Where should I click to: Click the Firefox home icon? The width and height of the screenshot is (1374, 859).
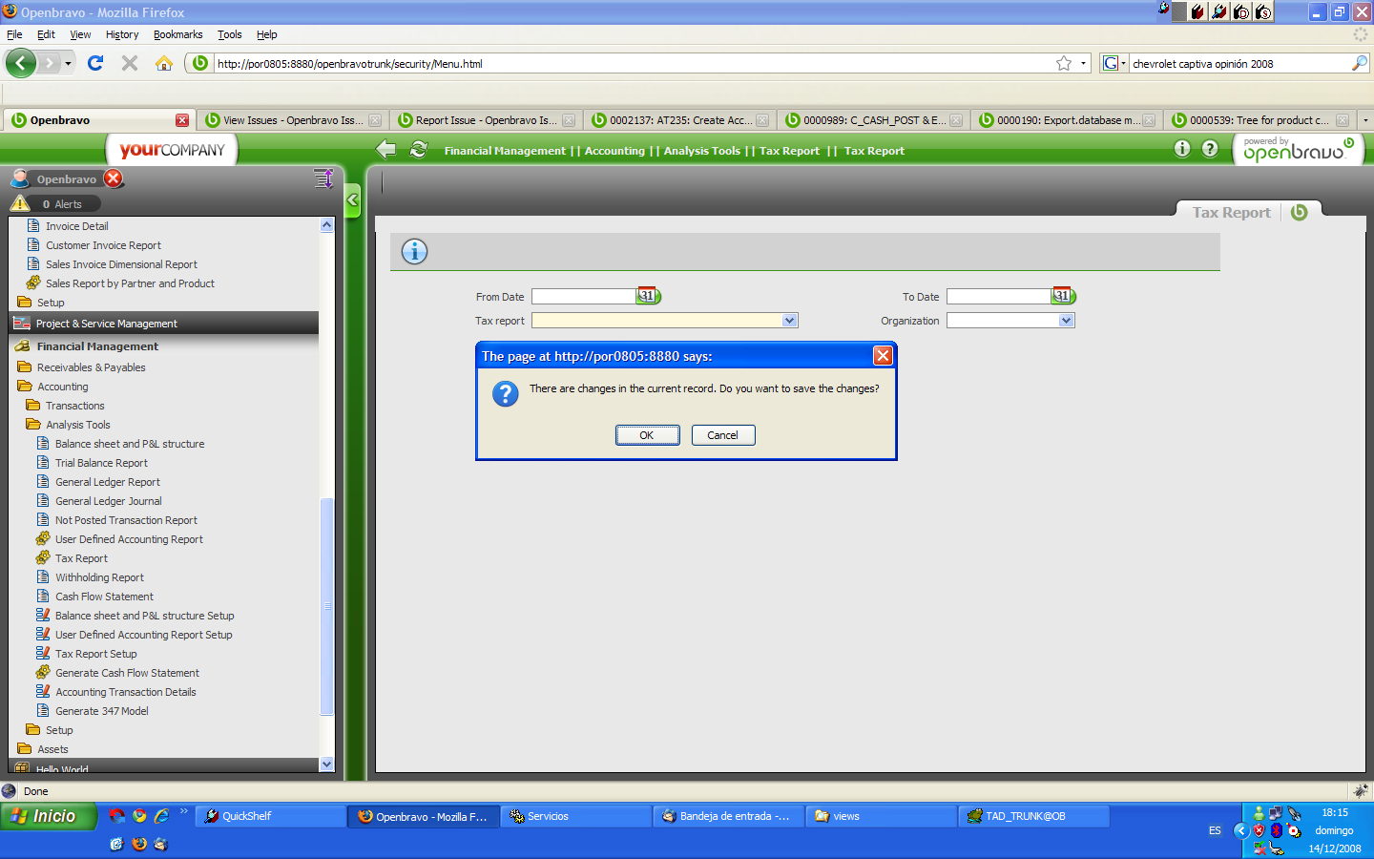click(x=164, y=63)
